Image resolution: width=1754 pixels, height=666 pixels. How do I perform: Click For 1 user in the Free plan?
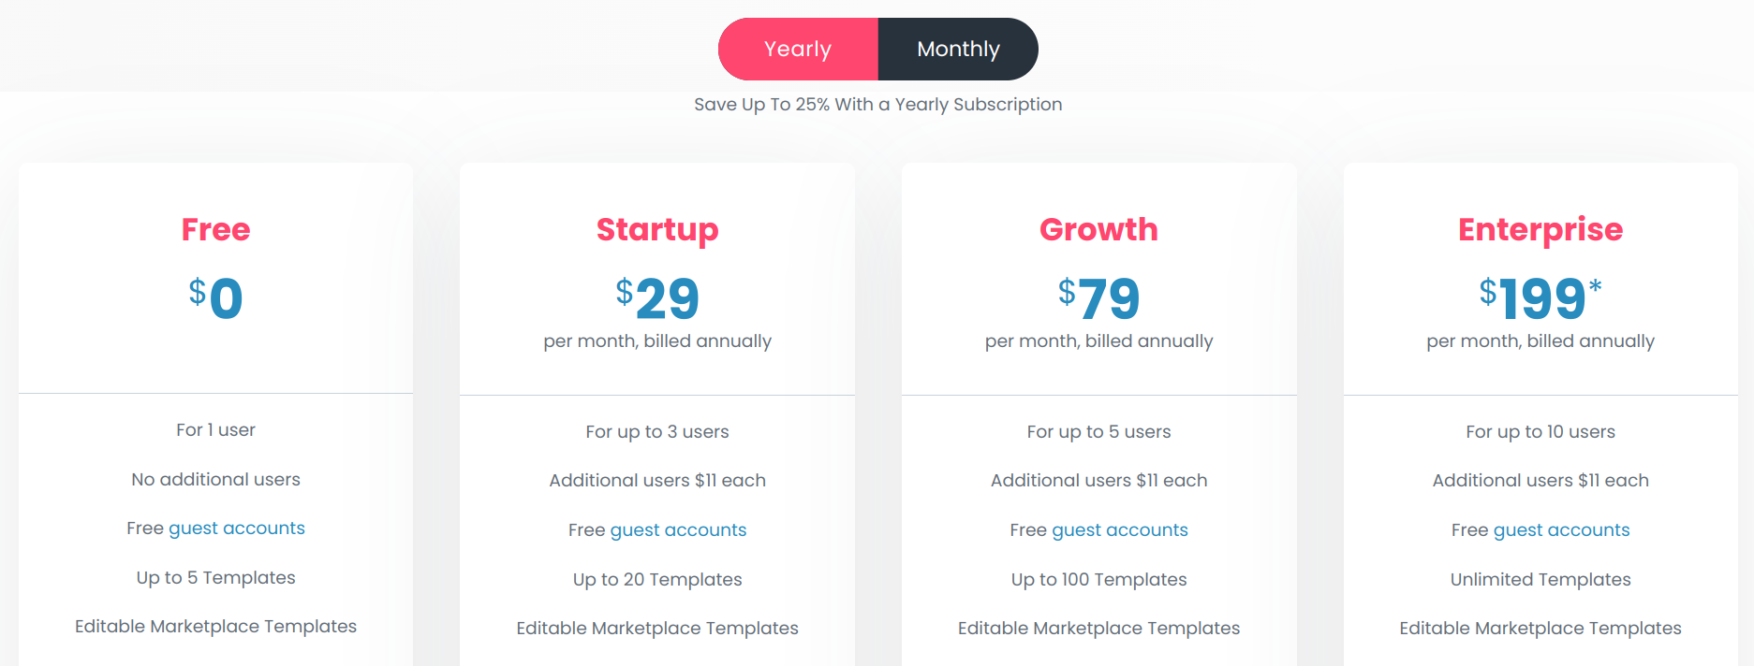pyautogui.click(x=215, y=429)
